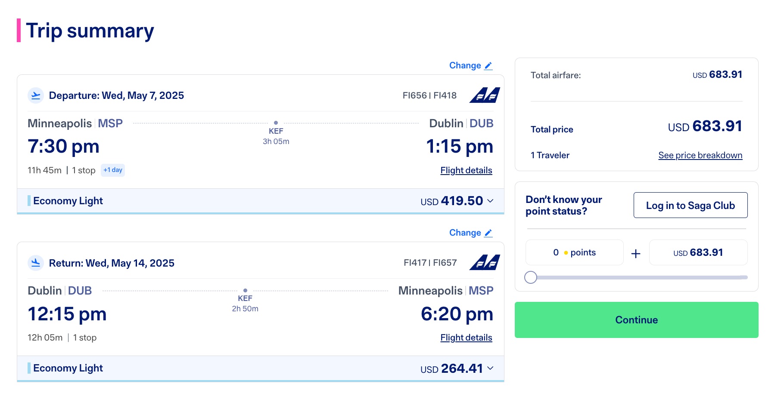Expand the Economy Light fare for USD 264.41
This screenshot has width=784, height=393.
[490, 368]
